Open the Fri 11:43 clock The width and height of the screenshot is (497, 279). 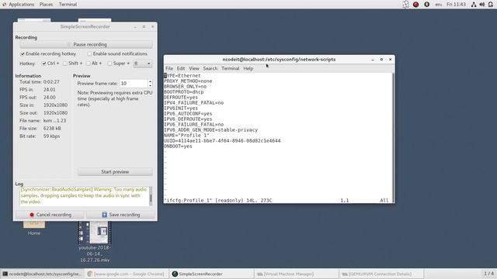point(456,5)
